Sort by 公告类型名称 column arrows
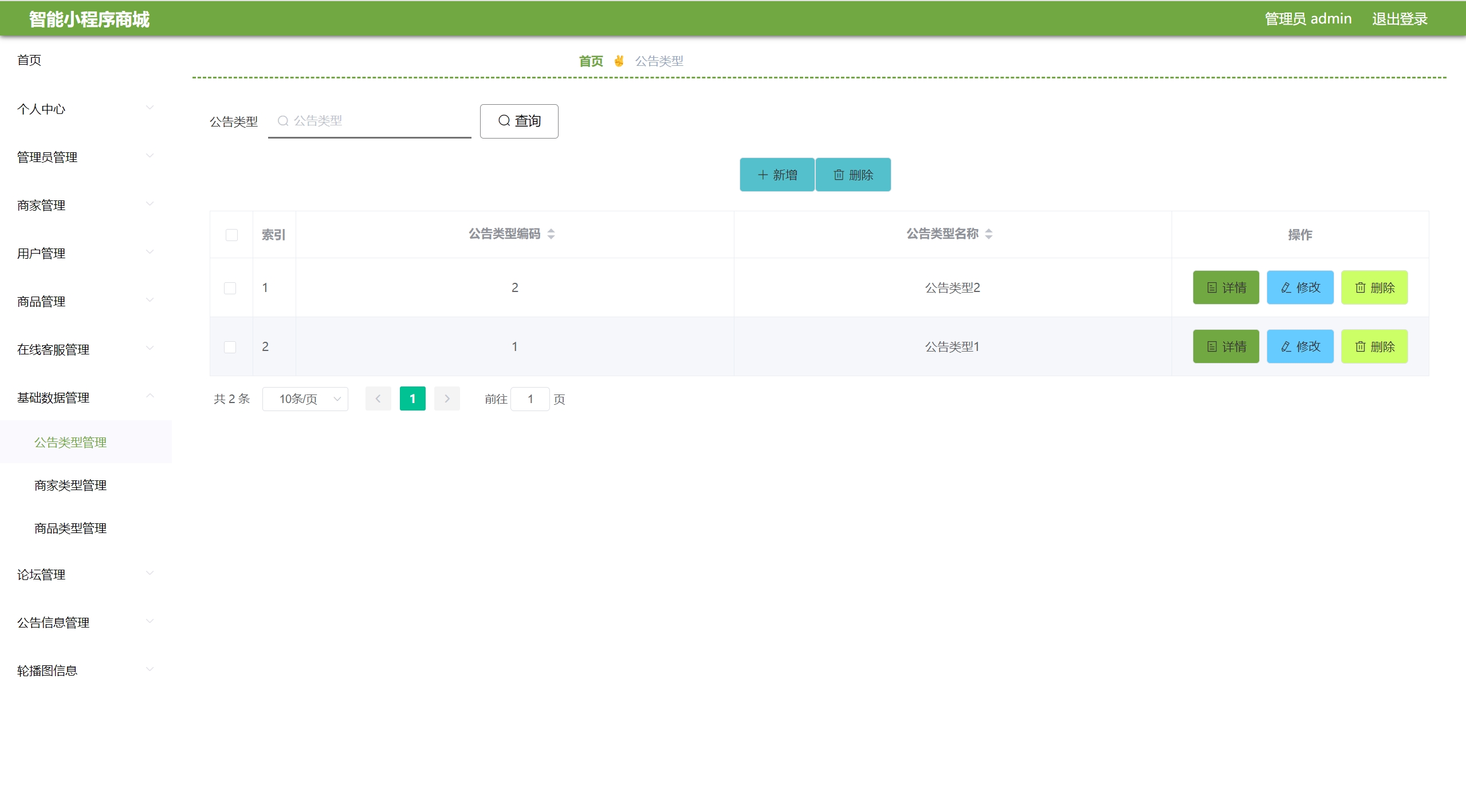Screen dimensions: 1466x801 point(989,234)
